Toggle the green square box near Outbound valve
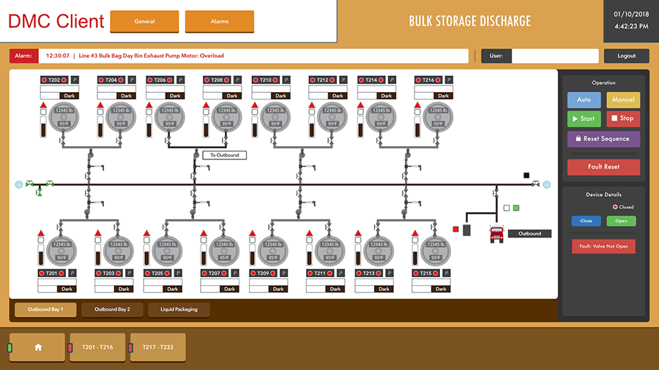 coord(516,208)
